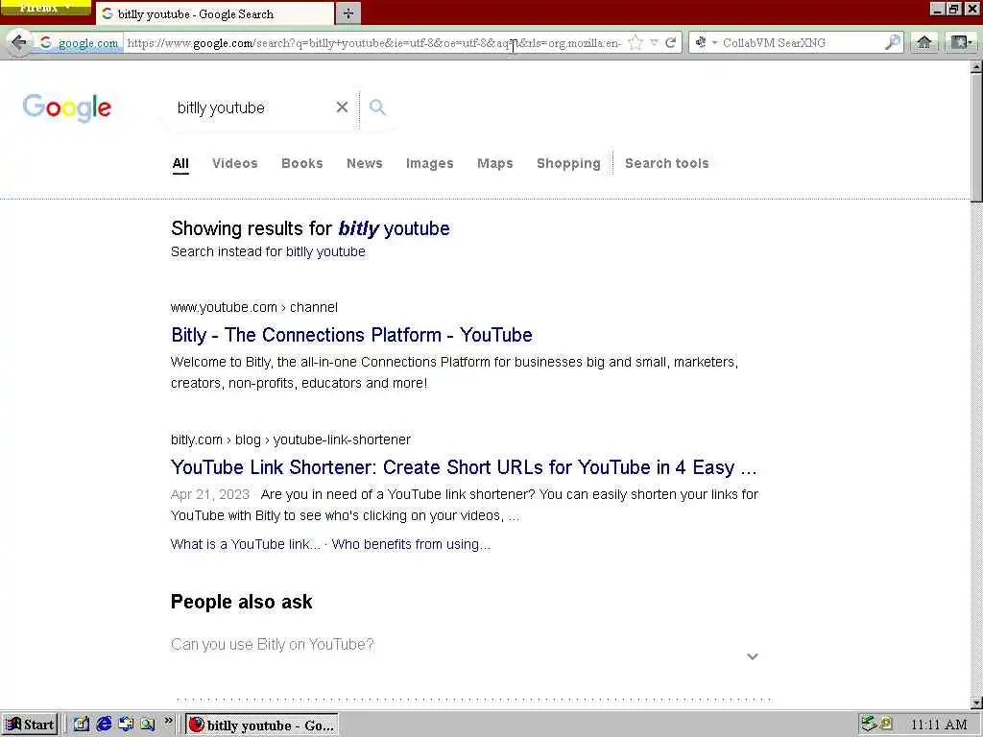Image resolution: width=983 pixels, height=737 pixels.
Task: Switch to the News tab
Action: coord(364,163)
